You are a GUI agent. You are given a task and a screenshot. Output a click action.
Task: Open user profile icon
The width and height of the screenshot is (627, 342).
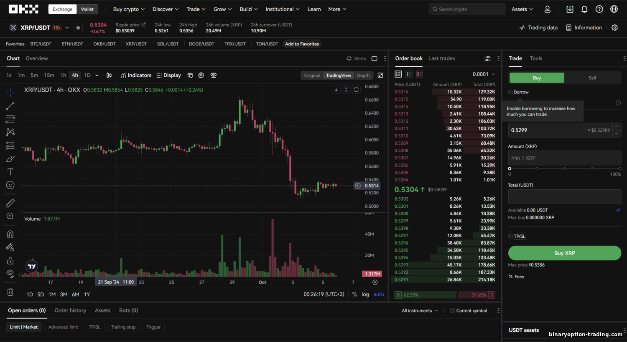coord(548,9)
